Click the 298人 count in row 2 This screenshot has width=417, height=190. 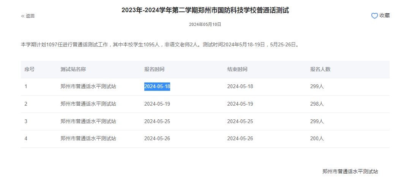[317, 104]
